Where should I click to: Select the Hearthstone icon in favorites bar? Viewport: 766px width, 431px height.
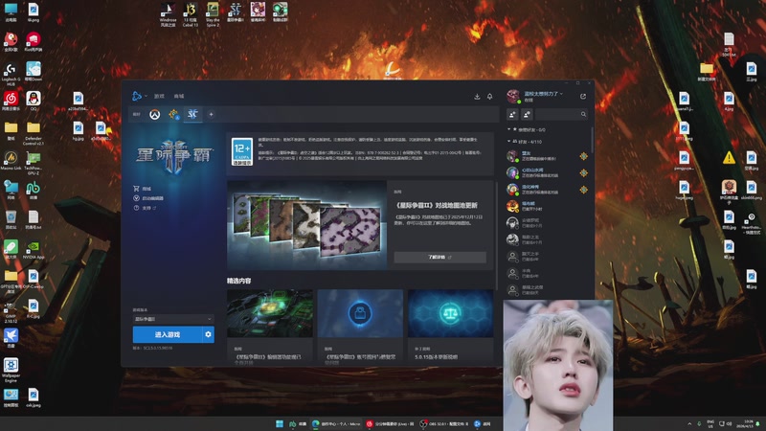(173, 114)
